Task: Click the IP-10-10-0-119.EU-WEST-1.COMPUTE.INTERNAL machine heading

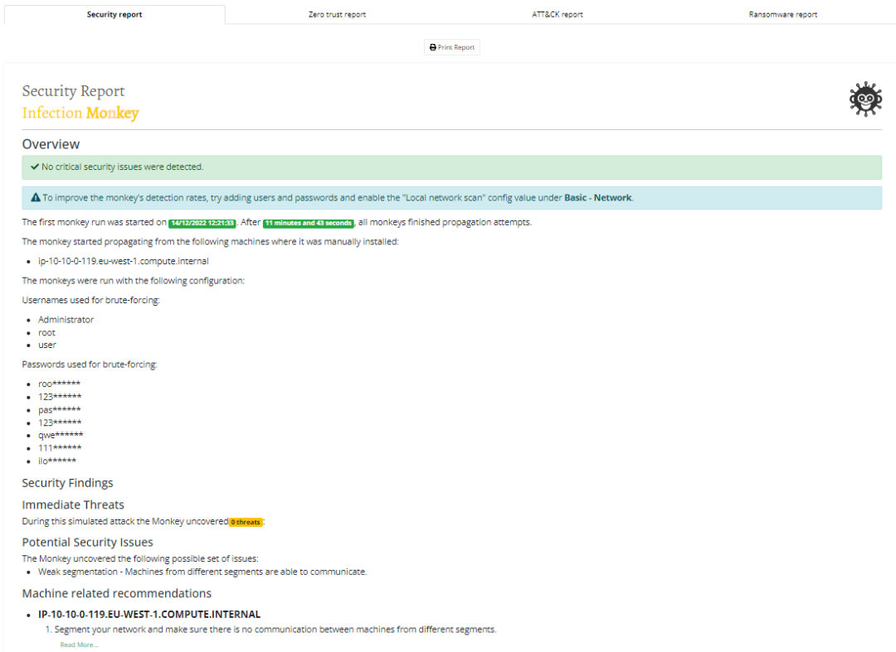Action: pos(149,615)
